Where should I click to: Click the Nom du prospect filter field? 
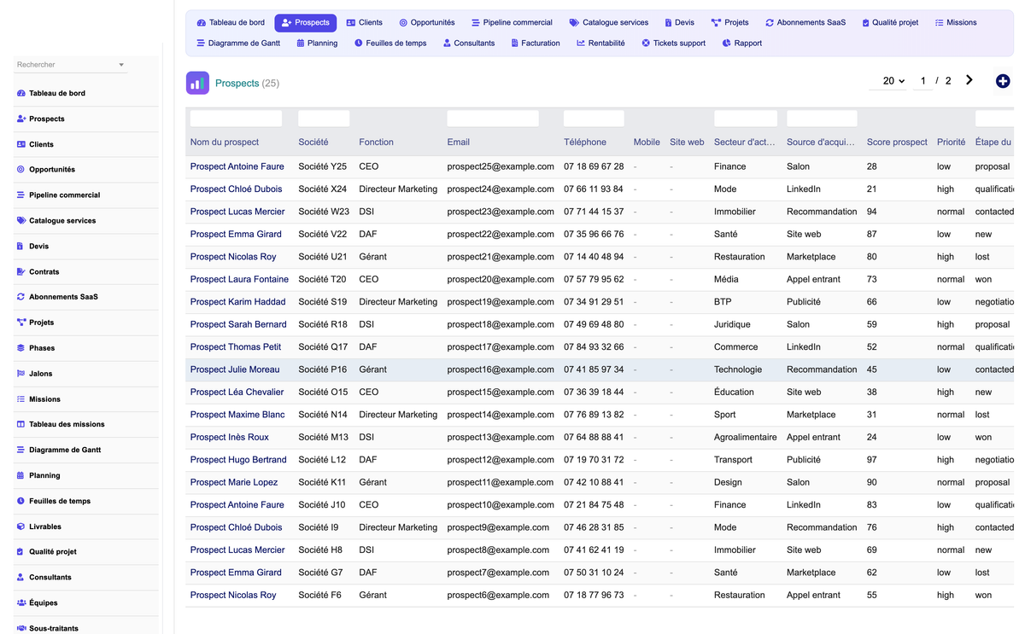click(236, 119)
